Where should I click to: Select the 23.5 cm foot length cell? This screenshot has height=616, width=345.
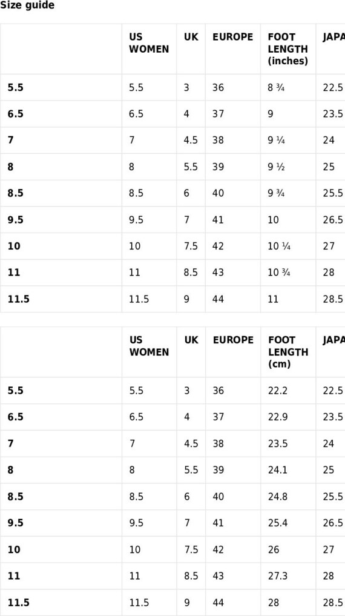coord(278,443)
